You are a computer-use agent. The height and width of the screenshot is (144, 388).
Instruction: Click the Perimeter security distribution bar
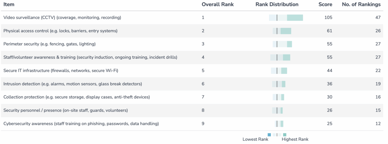[282, 44]
